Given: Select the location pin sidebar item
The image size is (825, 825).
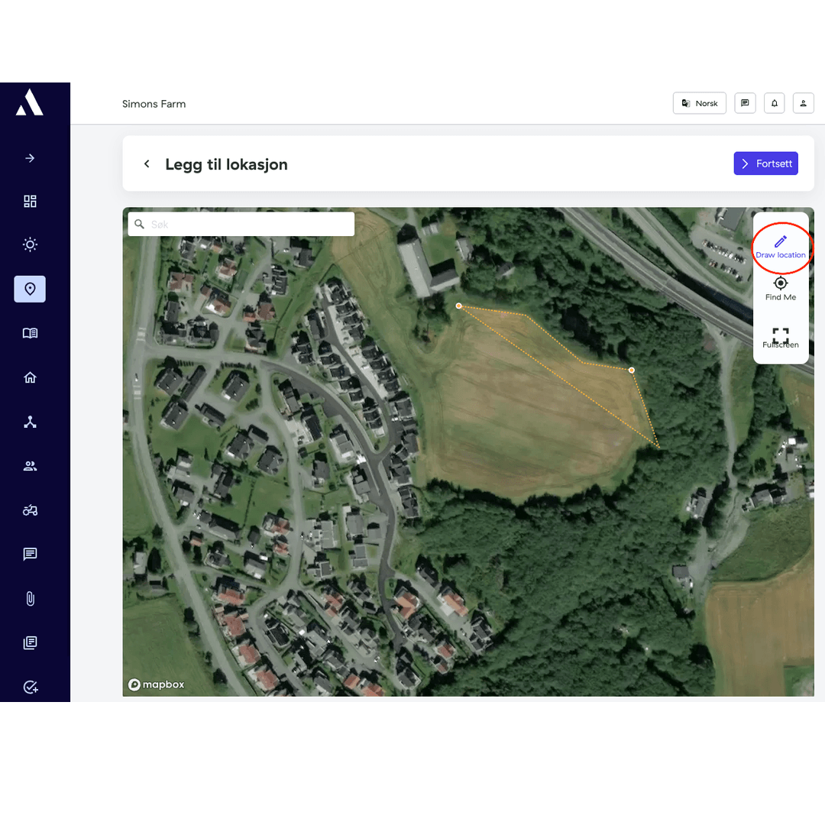Looking at the screenshot, I should coord(30,289).
